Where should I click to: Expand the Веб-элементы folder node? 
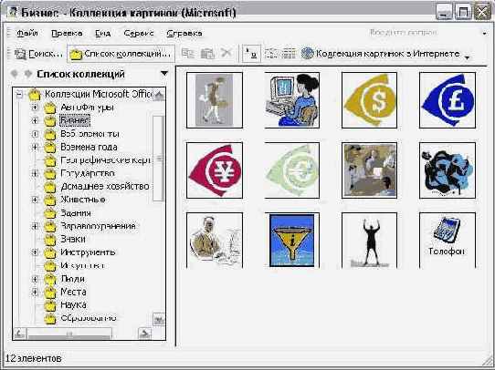pos(35,134)
